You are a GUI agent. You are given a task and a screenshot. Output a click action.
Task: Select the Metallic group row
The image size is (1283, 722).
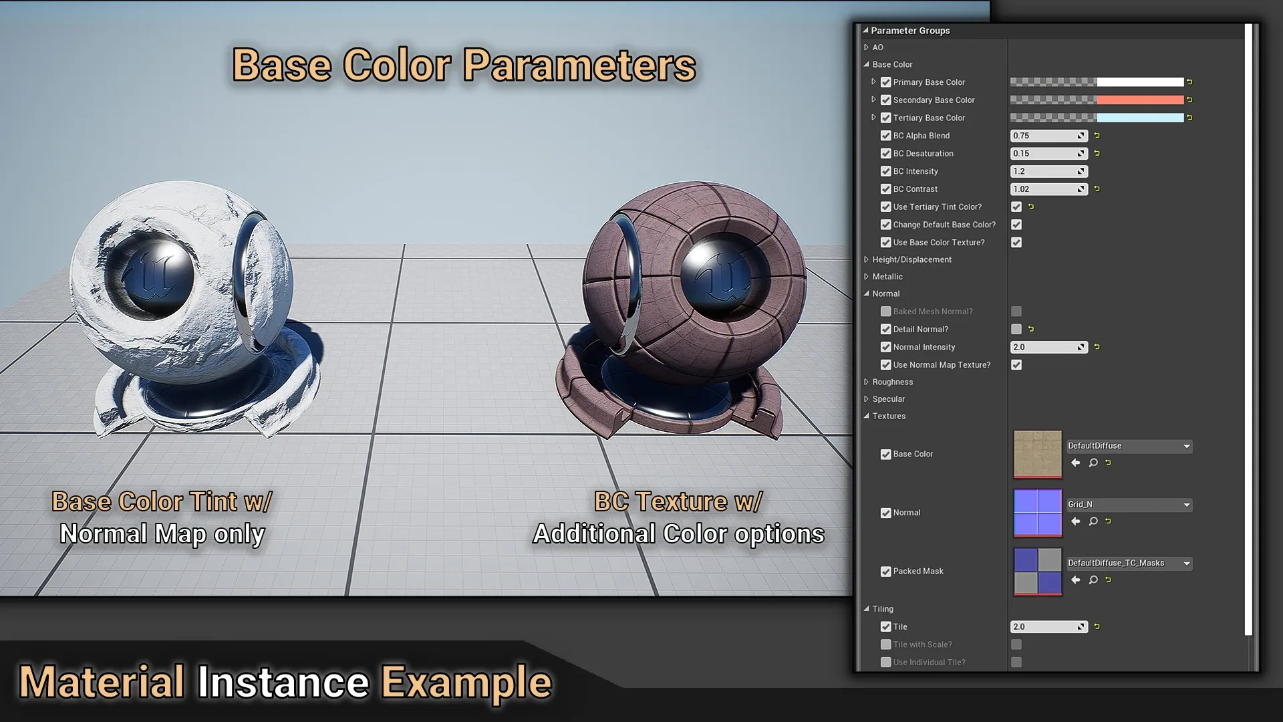pos(887,276)
